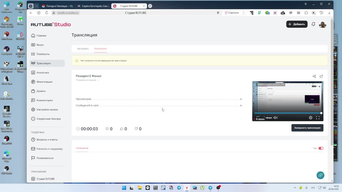Pause the stream preview player
This screenshot has width=342, height=192.
coord(258,118)
